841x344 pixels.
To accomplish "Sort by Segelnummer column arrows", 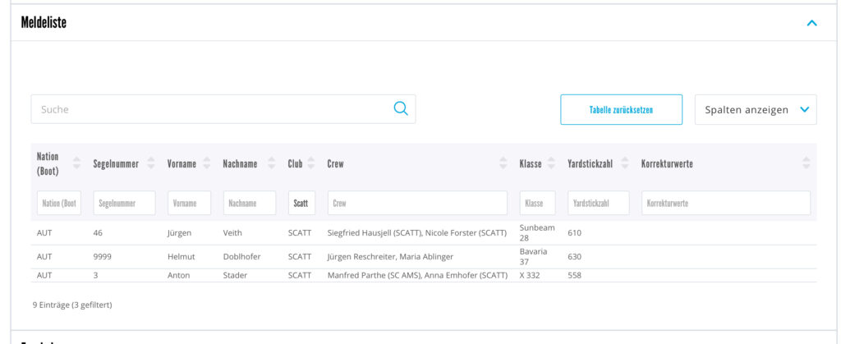I will pos(151,163).
